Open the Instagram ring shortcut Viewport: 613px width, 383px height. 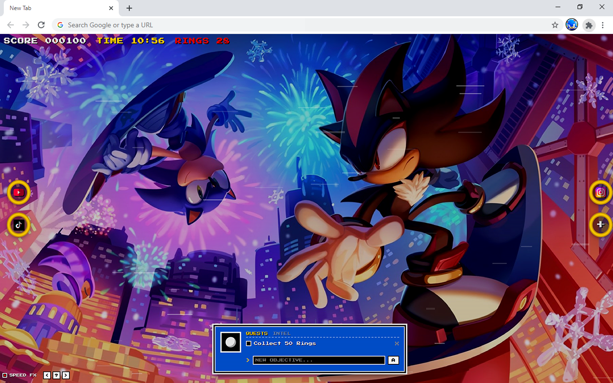click(x=601, y=192)
